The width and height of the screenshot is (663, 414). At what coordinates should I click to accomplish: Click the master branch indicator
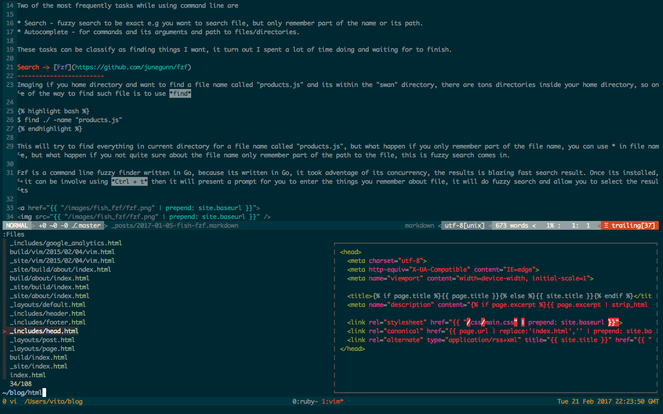(86, 226)
